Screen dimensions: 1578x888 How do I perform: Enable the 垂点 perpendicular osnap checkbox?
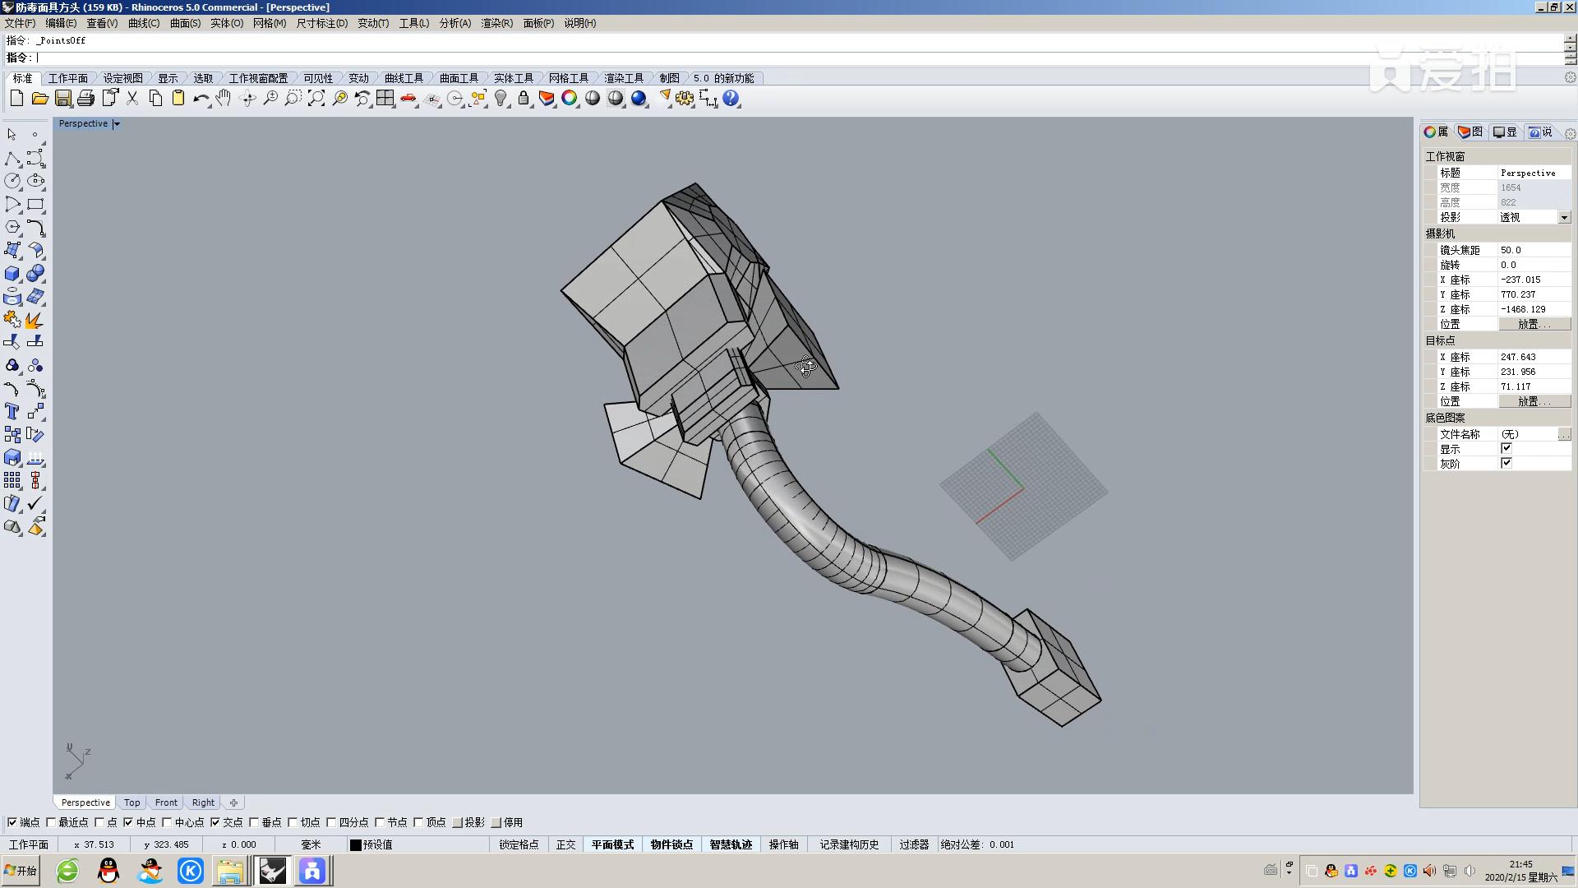click(254, 822)
